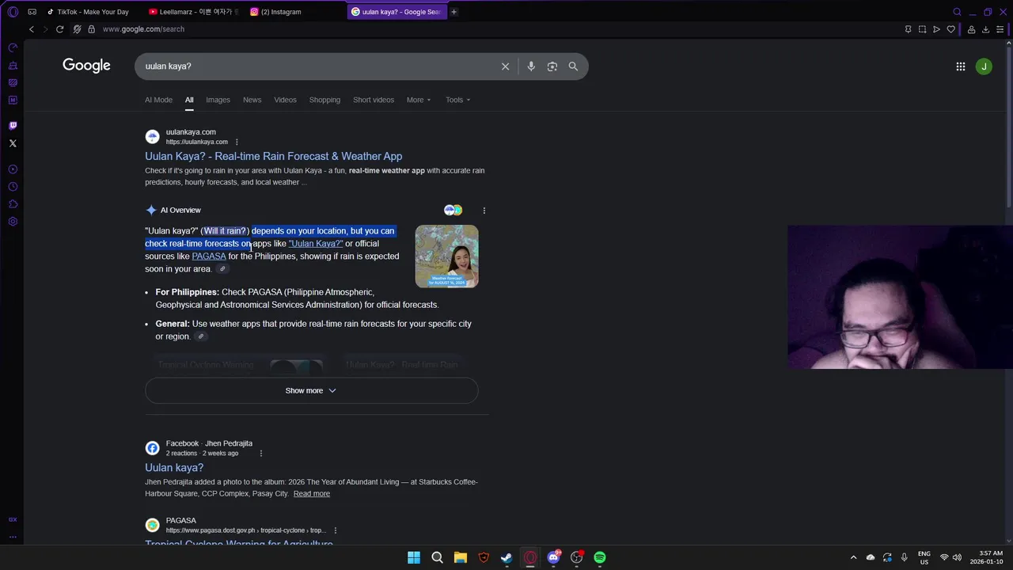Viewport: 1013px width, 570px height.
Task: Open the Google apps grid
Action: pyautogui.click(x=961, y=66)
